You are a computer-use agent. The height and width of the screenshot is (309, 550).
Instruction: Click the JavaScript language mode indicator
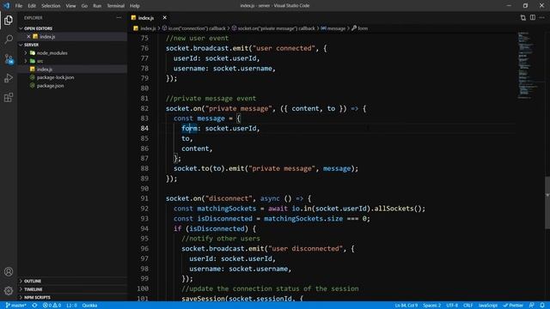pos(488,306)
